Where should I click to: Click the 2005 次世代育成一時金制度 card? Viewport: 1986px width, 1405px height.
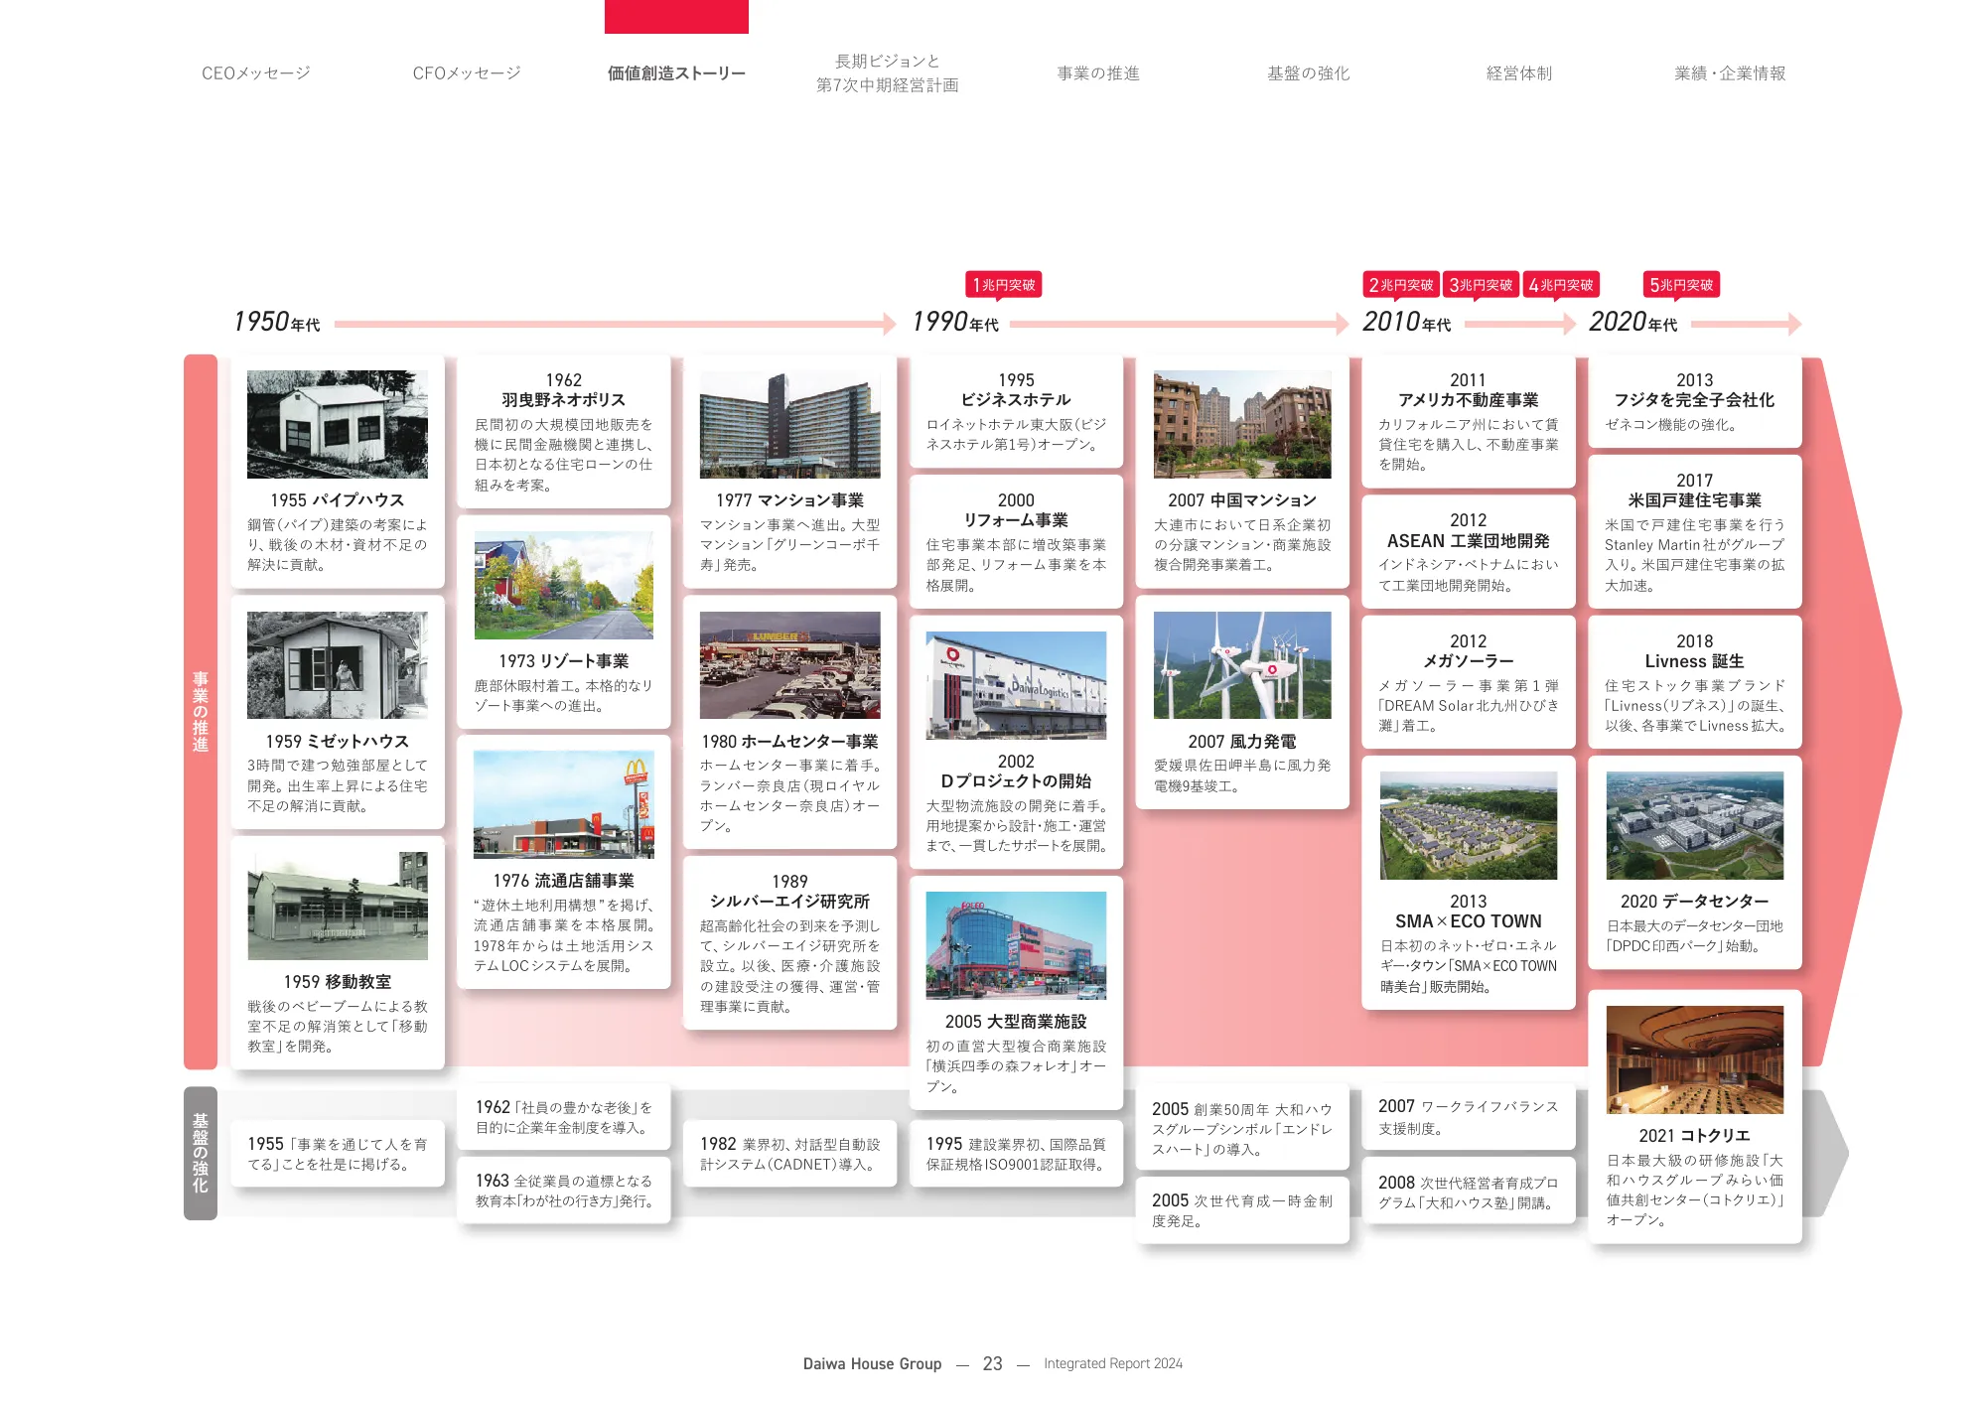pyautogui.click(x=1242, y=1210)
